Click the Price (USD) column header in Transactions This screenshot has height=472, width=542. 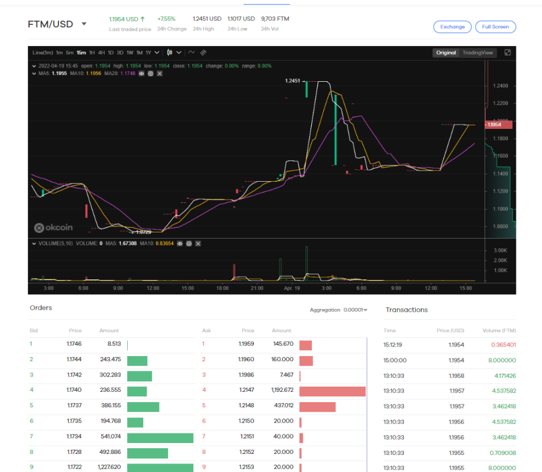pyautogui.click(x=450, y=331)
